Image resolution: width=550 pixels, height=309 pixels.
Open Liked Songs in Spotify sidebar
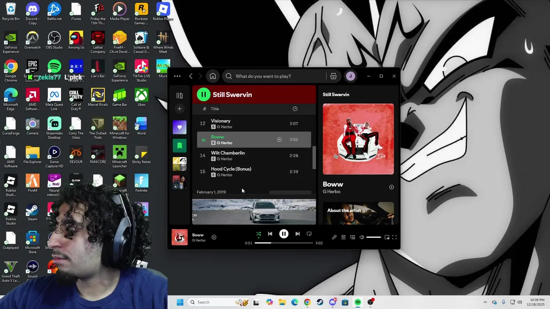pyautogui.click(x=180, y=127)
